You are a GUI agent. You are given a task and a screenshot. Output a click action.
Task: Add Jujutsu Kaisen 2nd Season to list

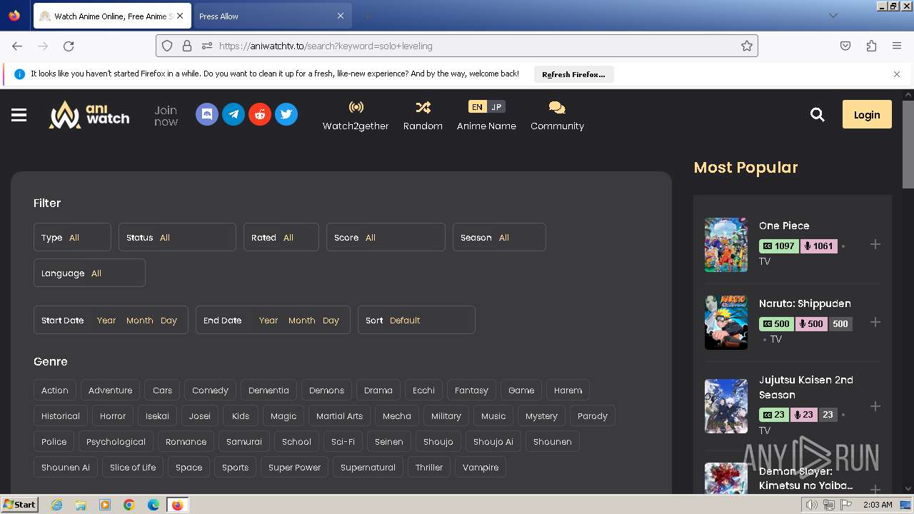coord(875,406)
